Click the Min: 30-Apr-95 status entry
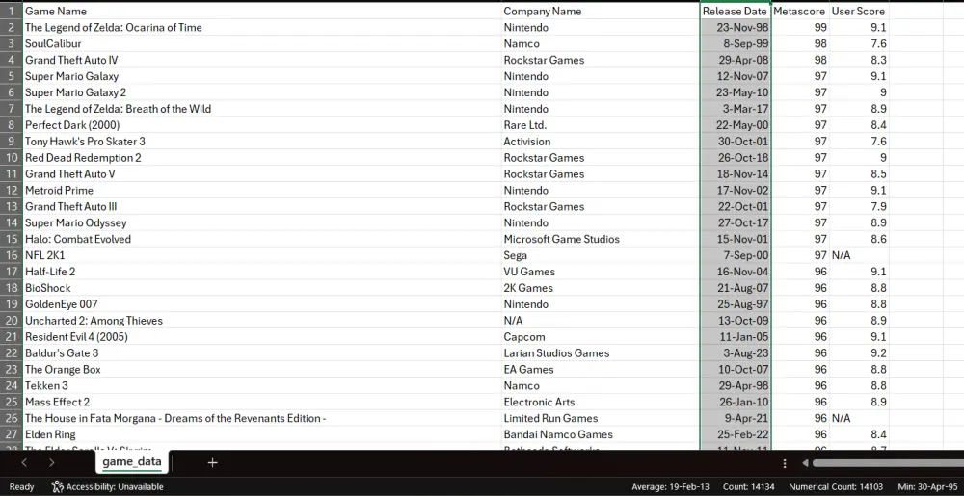This screenshot has height=496, width=964. pyautogui.click(x=928, y=486)
